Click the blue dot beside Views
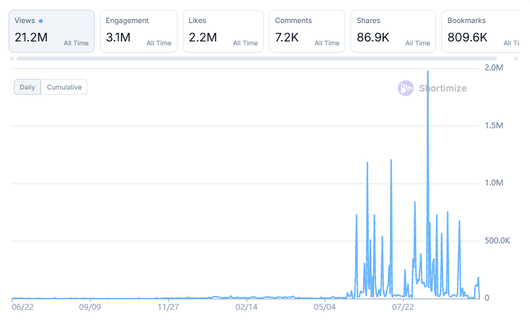The image size is (530, 321). pyautogui.click(x=41, y=21)
